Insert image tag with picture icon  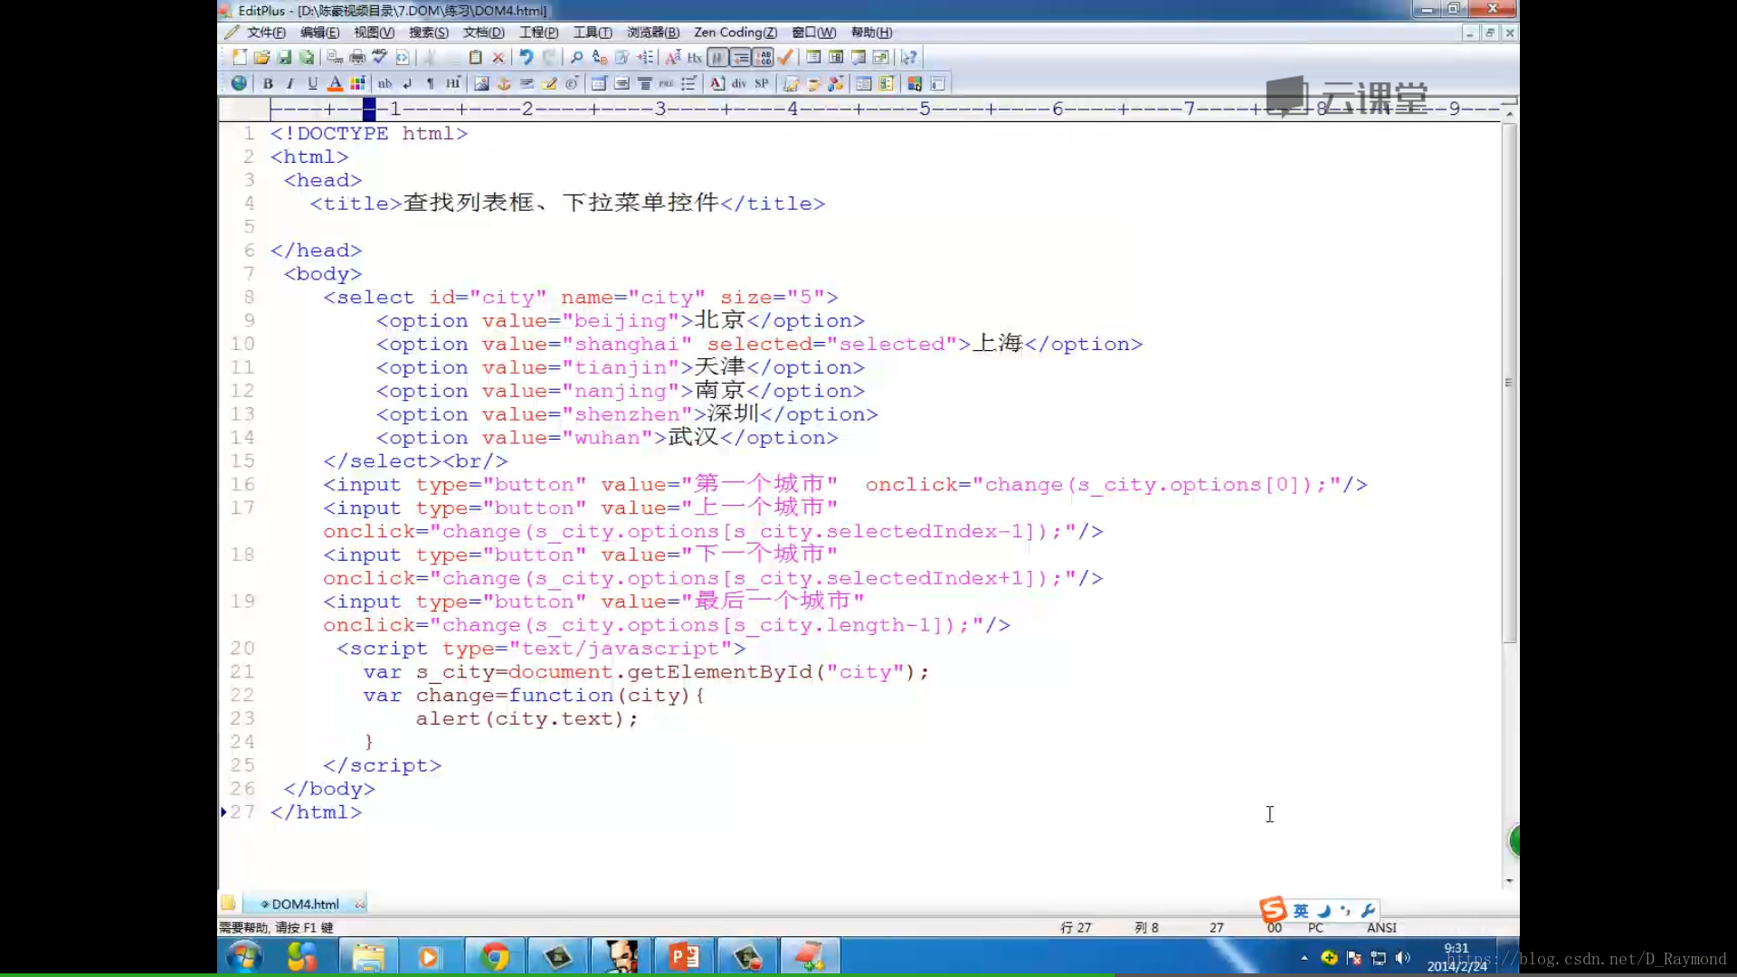pyautogui.click(x=481, y=83)
